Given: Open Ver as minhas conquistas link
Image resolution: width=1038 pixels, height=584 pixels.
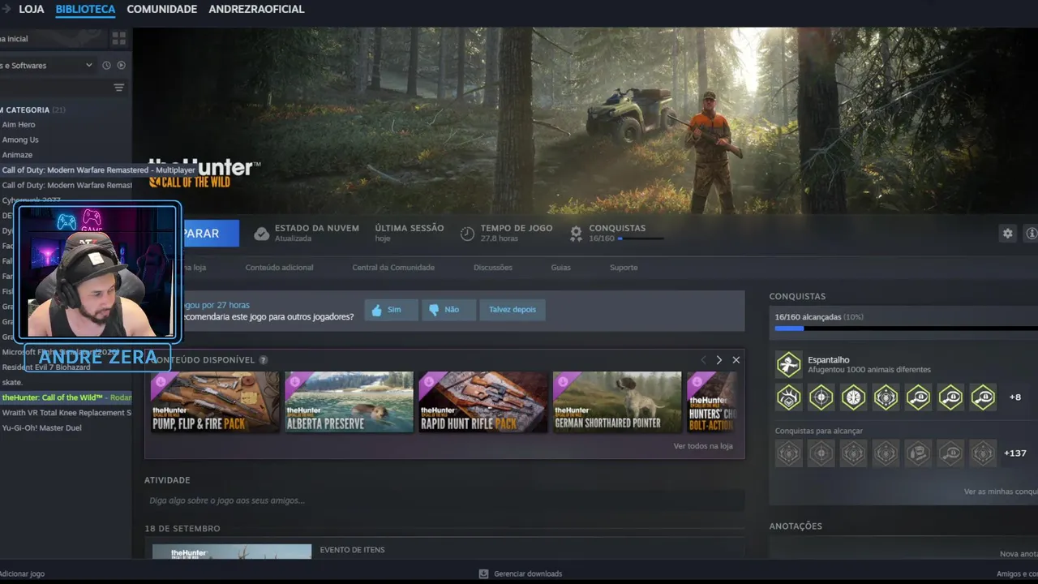Looking at the screenshot, I should tap(1001, 492).
